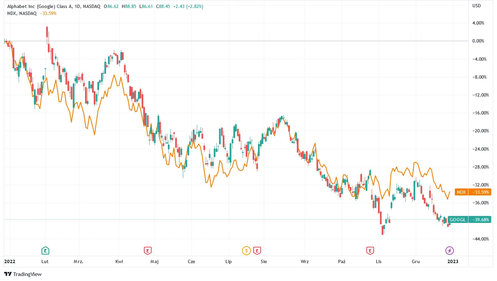
Task: Click the earnings E icon near Lut
Action: 45,250
